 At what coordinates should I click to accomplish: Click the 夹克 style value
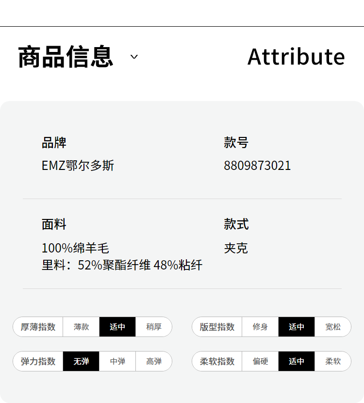(x=236, y=248)
